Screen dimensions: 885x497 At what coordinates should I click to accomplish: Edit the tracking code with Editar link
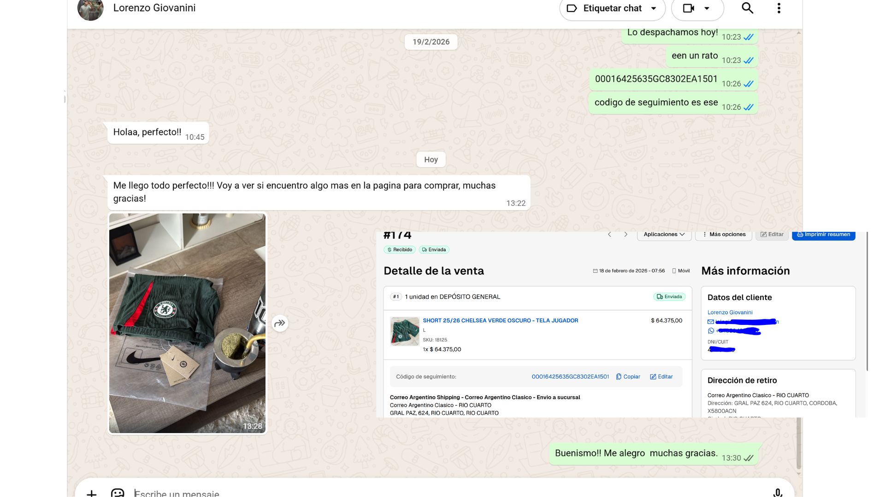click(x=661, y=376)
